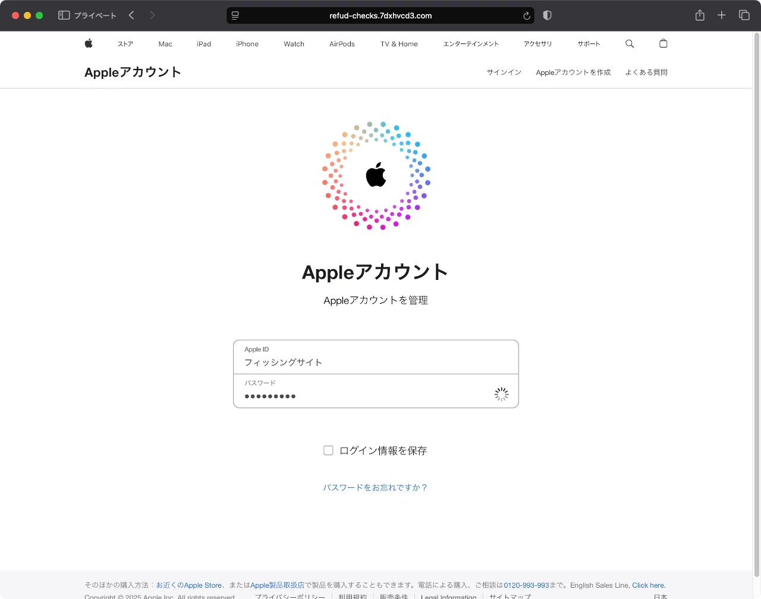Open the shopping bag icon

coord(663,43)
